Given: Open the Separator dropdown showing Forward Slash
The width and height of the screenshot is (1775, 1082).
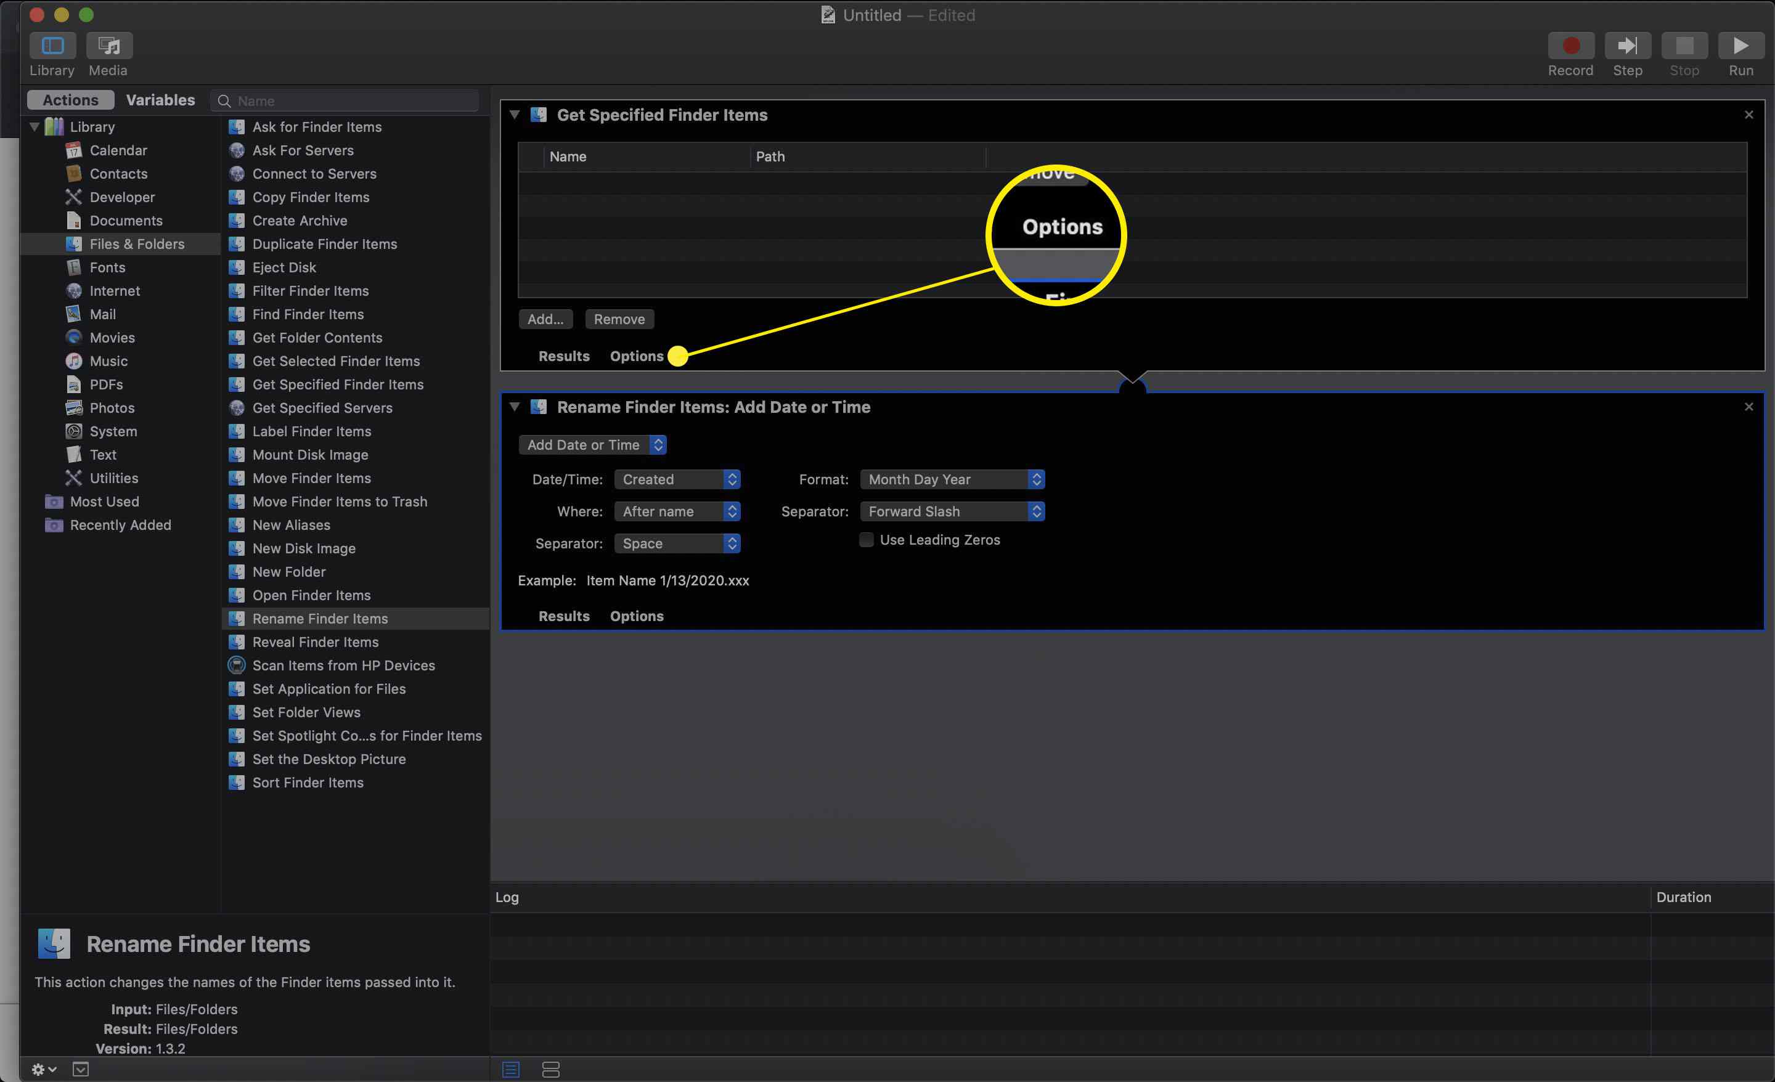Looking at the screenshot, I should click(x=952, y=510).
